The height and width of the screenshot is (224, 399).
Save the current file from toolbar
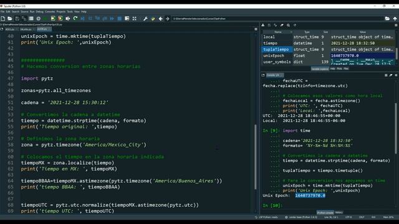click(17, 19)
